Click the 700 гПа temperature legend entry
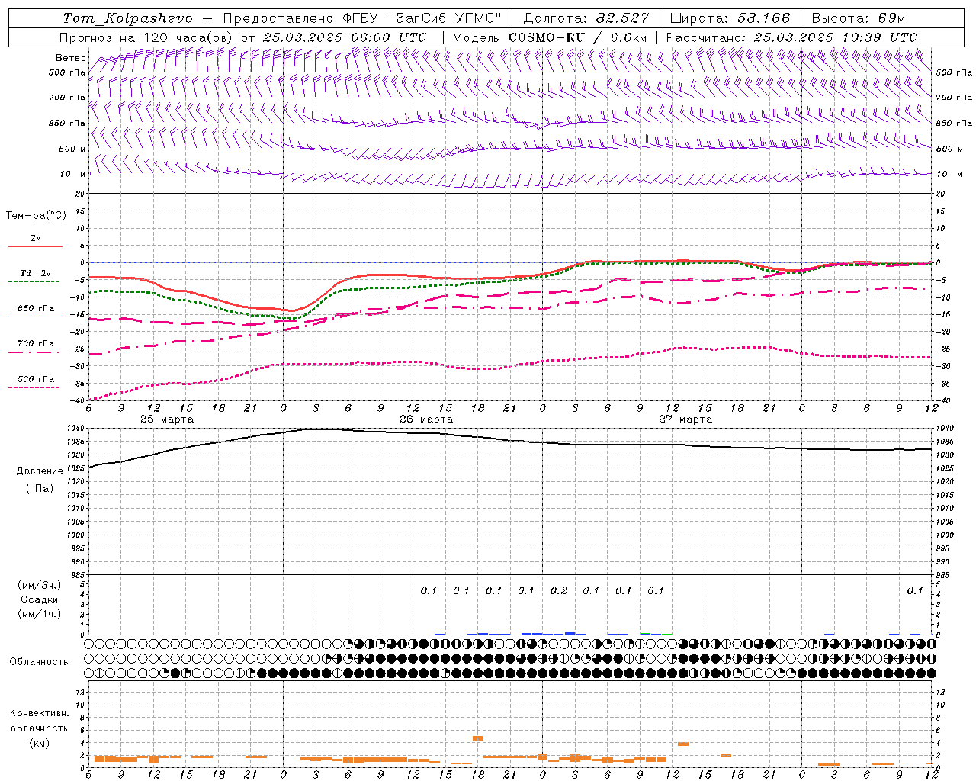The height and width of the screenshot is (781, 976). 35,344
